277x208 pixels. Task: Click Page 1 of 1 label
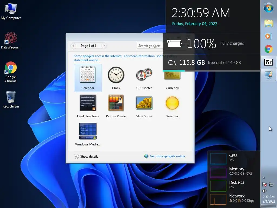click(89, 45)
